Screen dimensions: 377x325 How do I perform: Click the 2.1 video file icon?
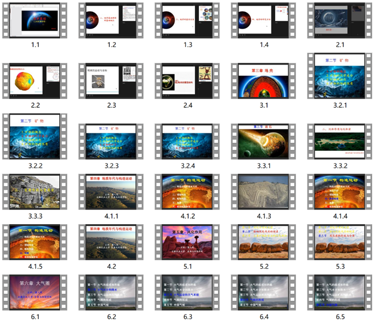pos(340,20)
